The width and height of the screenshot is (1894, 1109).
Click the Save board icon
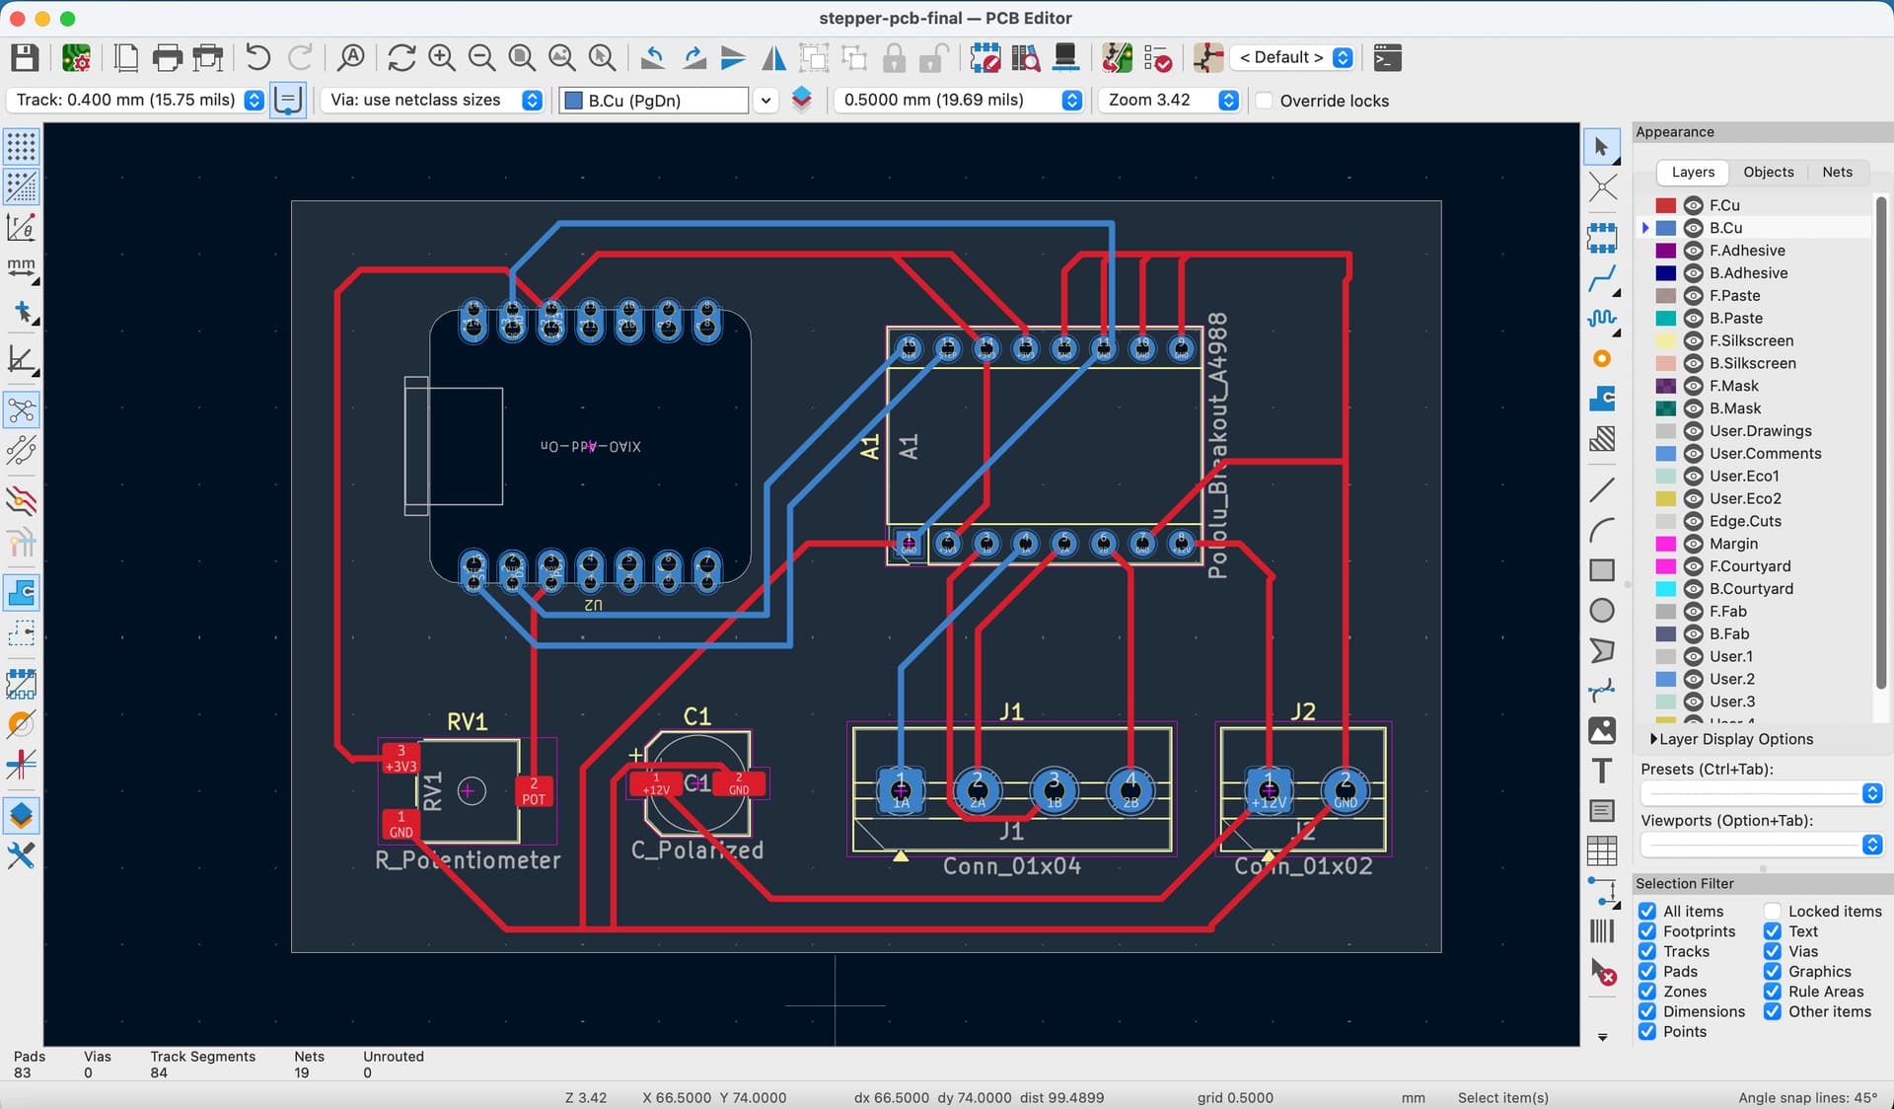click(25, 58)
